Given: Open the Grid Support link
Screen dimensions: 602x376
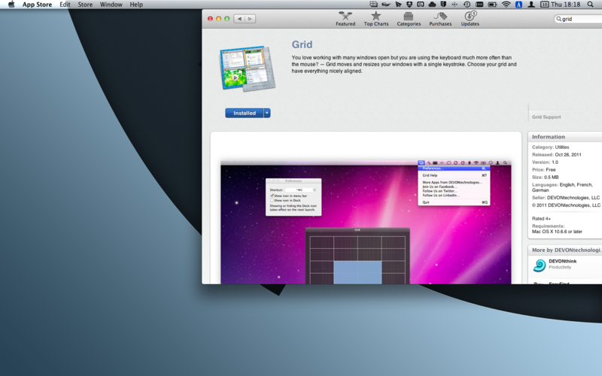Looking at the screenshot, I should click(x=546, y=117).
